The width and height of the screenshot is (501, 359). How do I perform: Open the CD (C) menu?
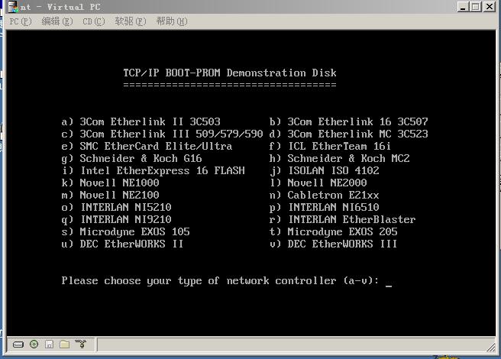(94, 21)
